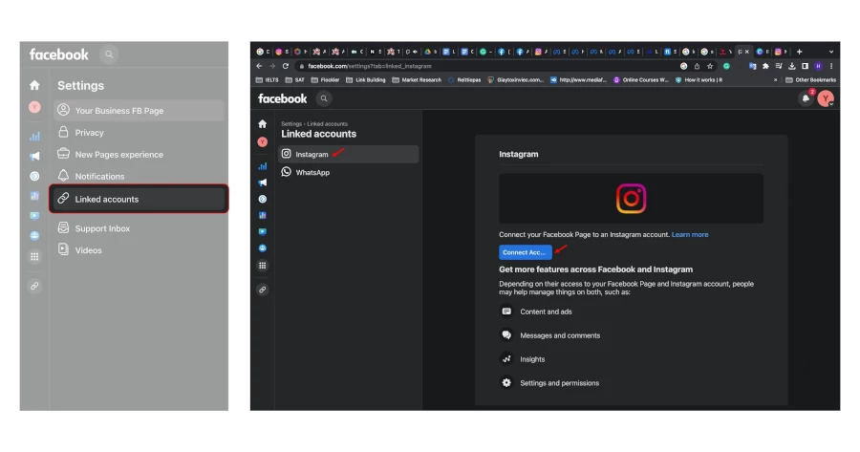Open the Market Research bookmark folder
The width and height of the screenshot is (860, 452).
(417, 80)
